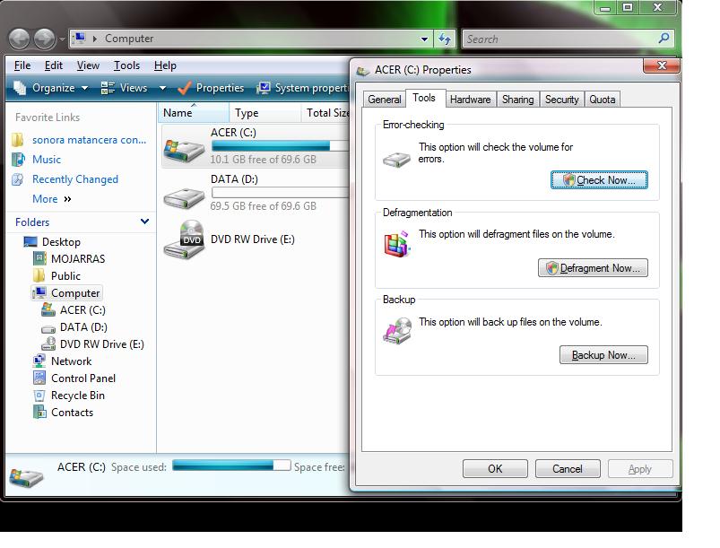This screenshot has height=548, width=720.
Task: Collapse the Folders pane chevron
Action: click(144, 222)
